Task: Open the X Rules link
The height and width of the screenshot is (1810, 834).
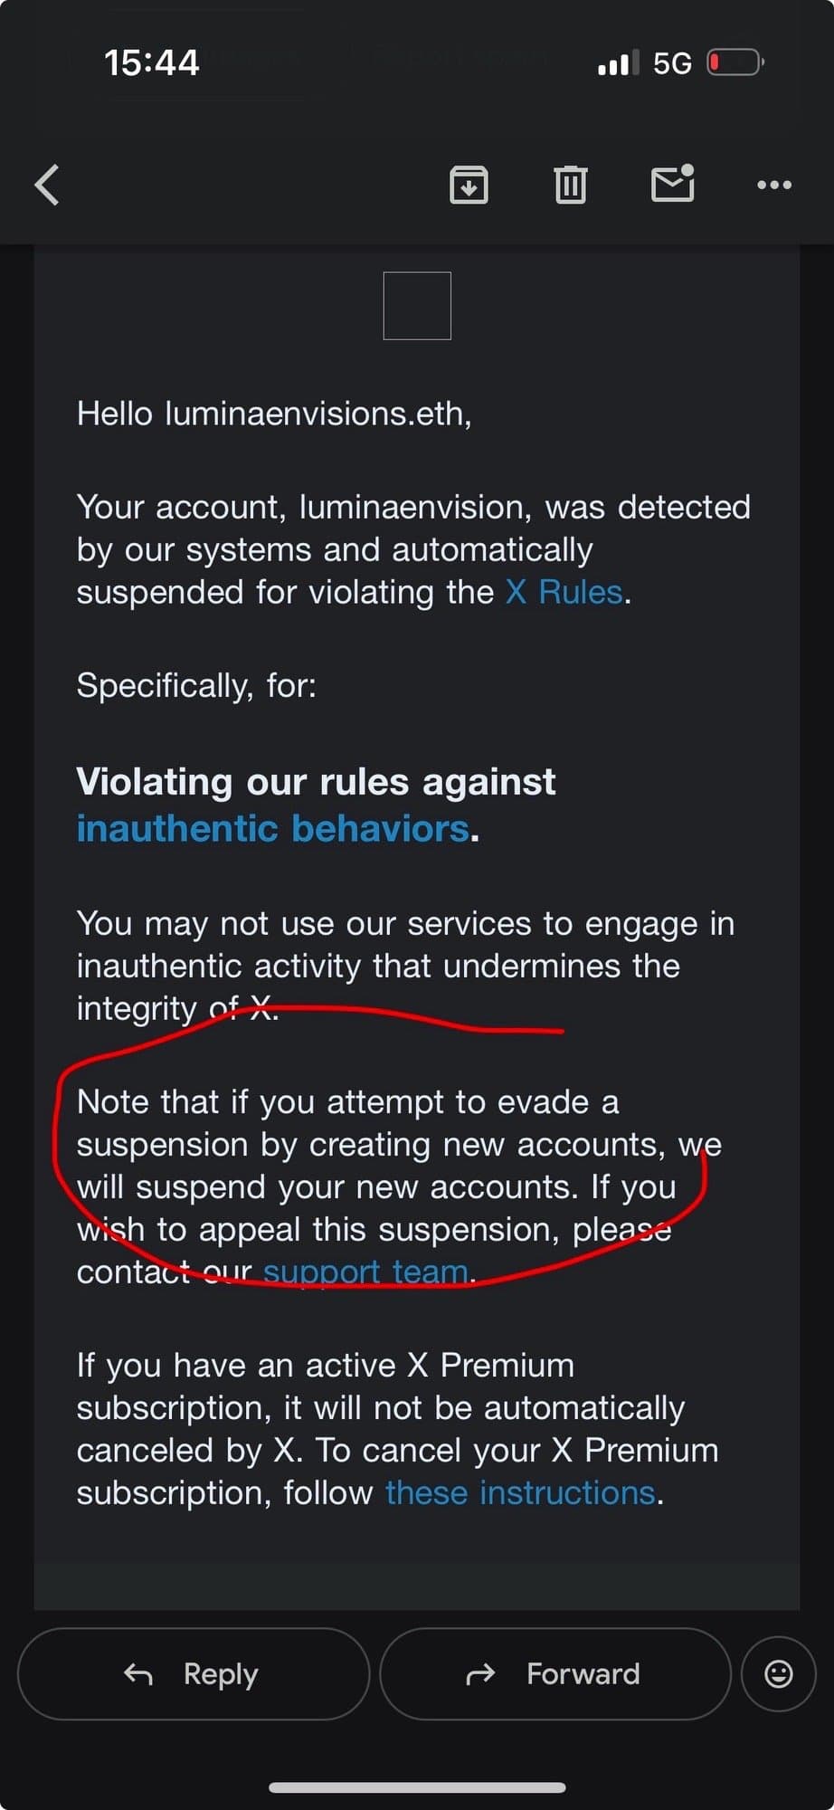Action: coord(564,592)
